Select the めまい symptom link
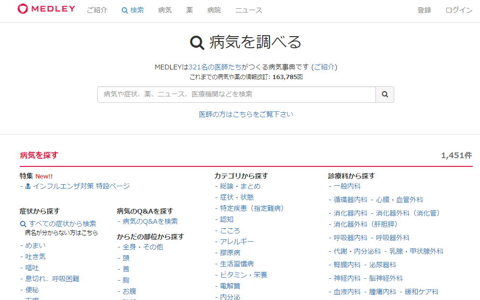This screenshot has height=300, width=480. click(36, 245)
